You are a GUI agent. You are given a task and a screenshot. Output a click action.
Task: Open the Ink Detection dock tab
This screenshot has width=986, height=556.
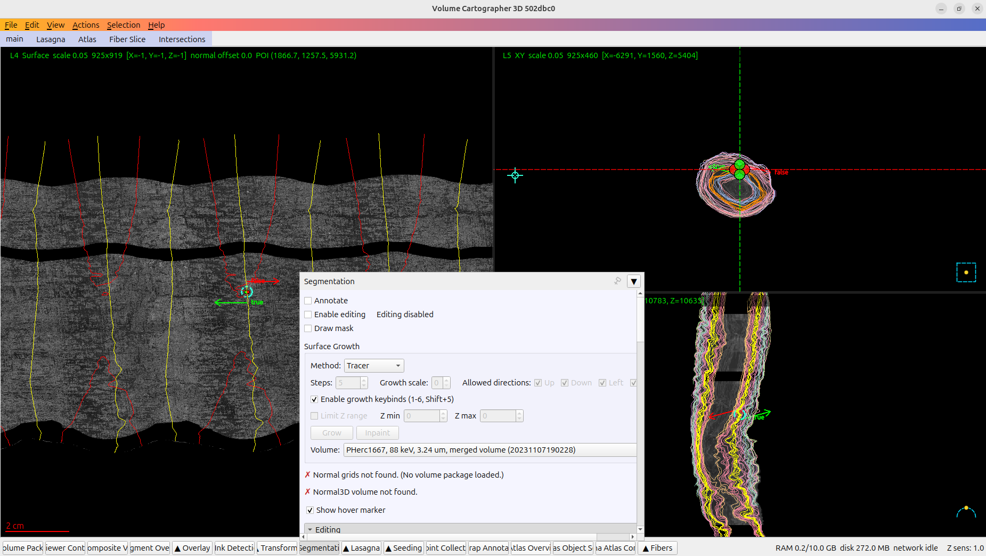(x=234, y=548)
